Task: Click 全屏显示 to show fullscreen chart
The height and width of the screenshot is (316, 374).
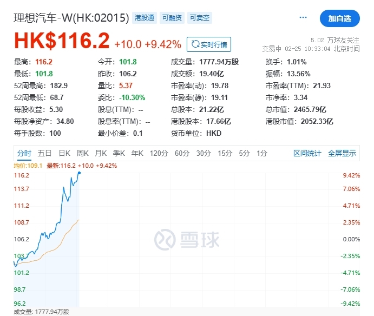Action: 342,153
